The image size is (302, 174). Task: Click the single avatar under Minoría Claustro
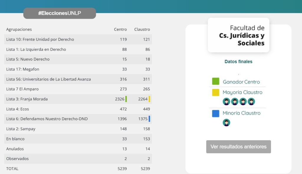pyautogui.click(x=226, y=123)
